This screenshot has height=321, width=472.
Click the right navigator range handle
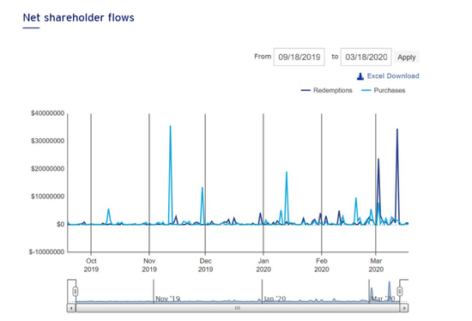400,291
